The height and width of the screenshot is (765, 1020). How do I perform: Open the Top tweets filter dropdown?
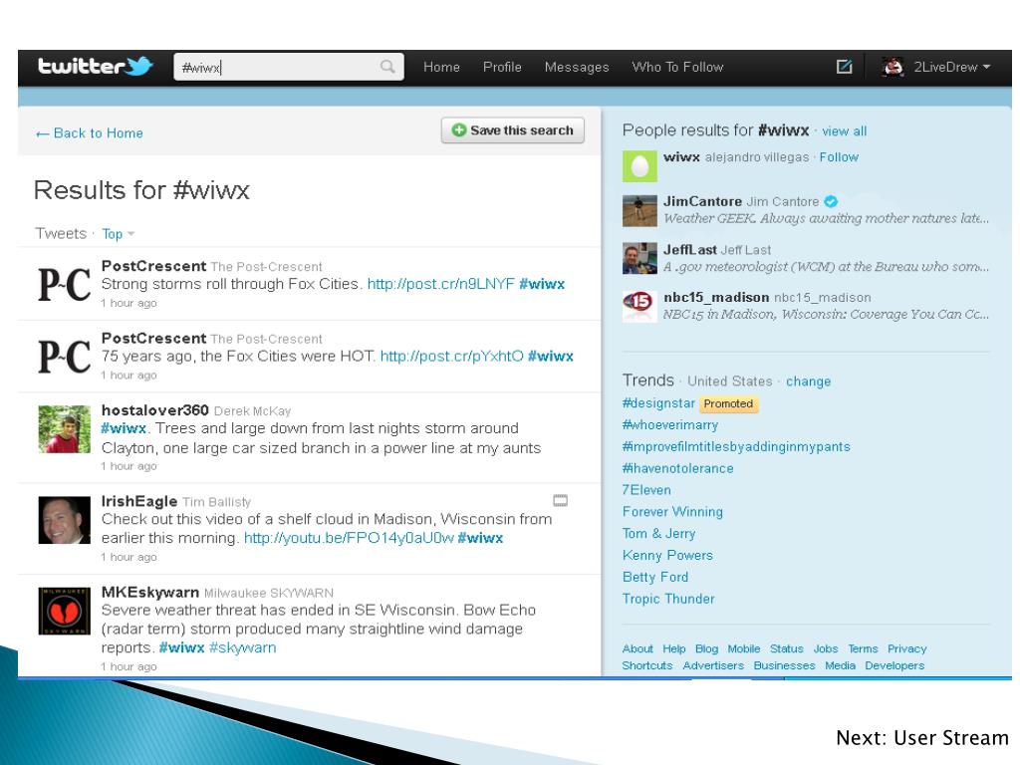pos(118,233)
